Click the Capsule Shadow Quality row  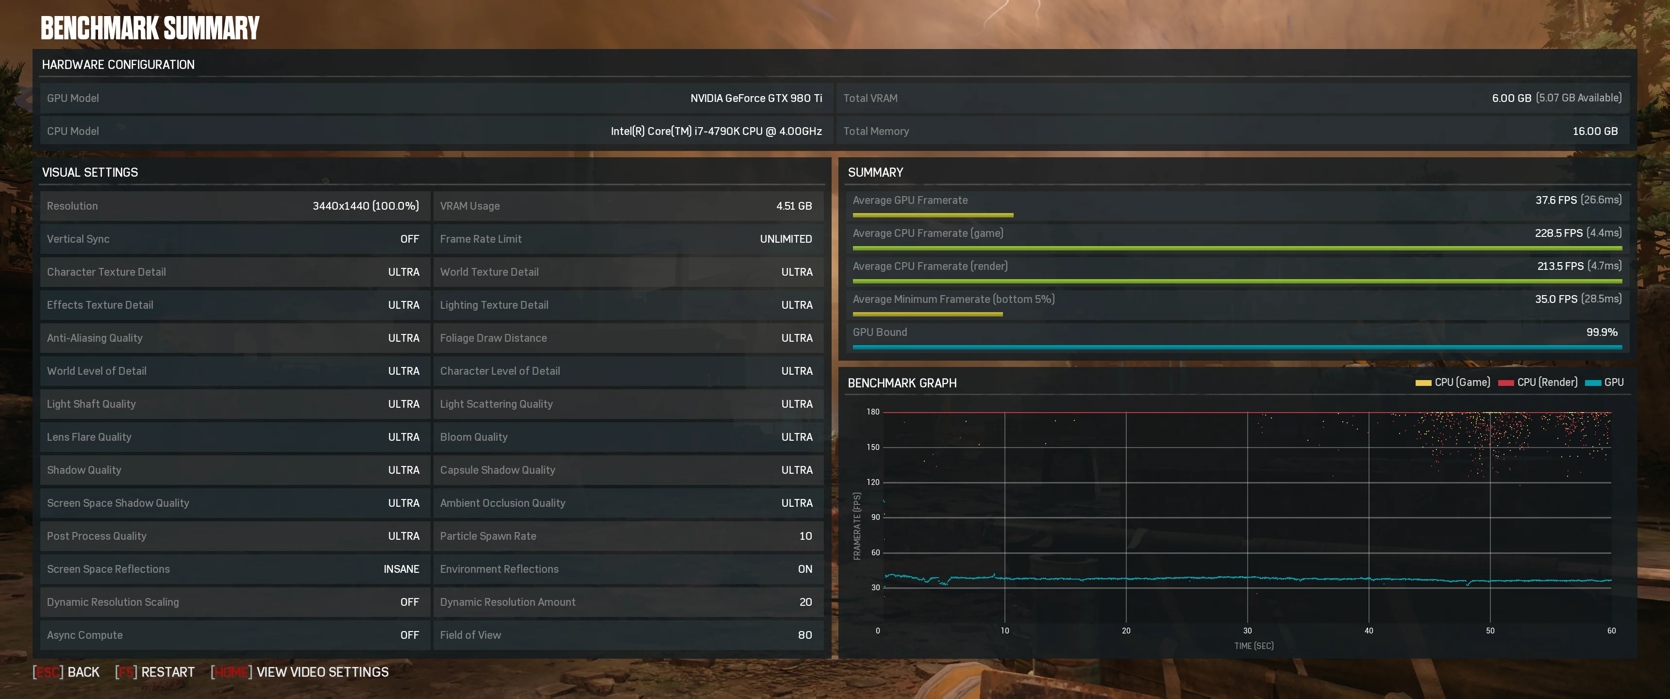point(628,469)
